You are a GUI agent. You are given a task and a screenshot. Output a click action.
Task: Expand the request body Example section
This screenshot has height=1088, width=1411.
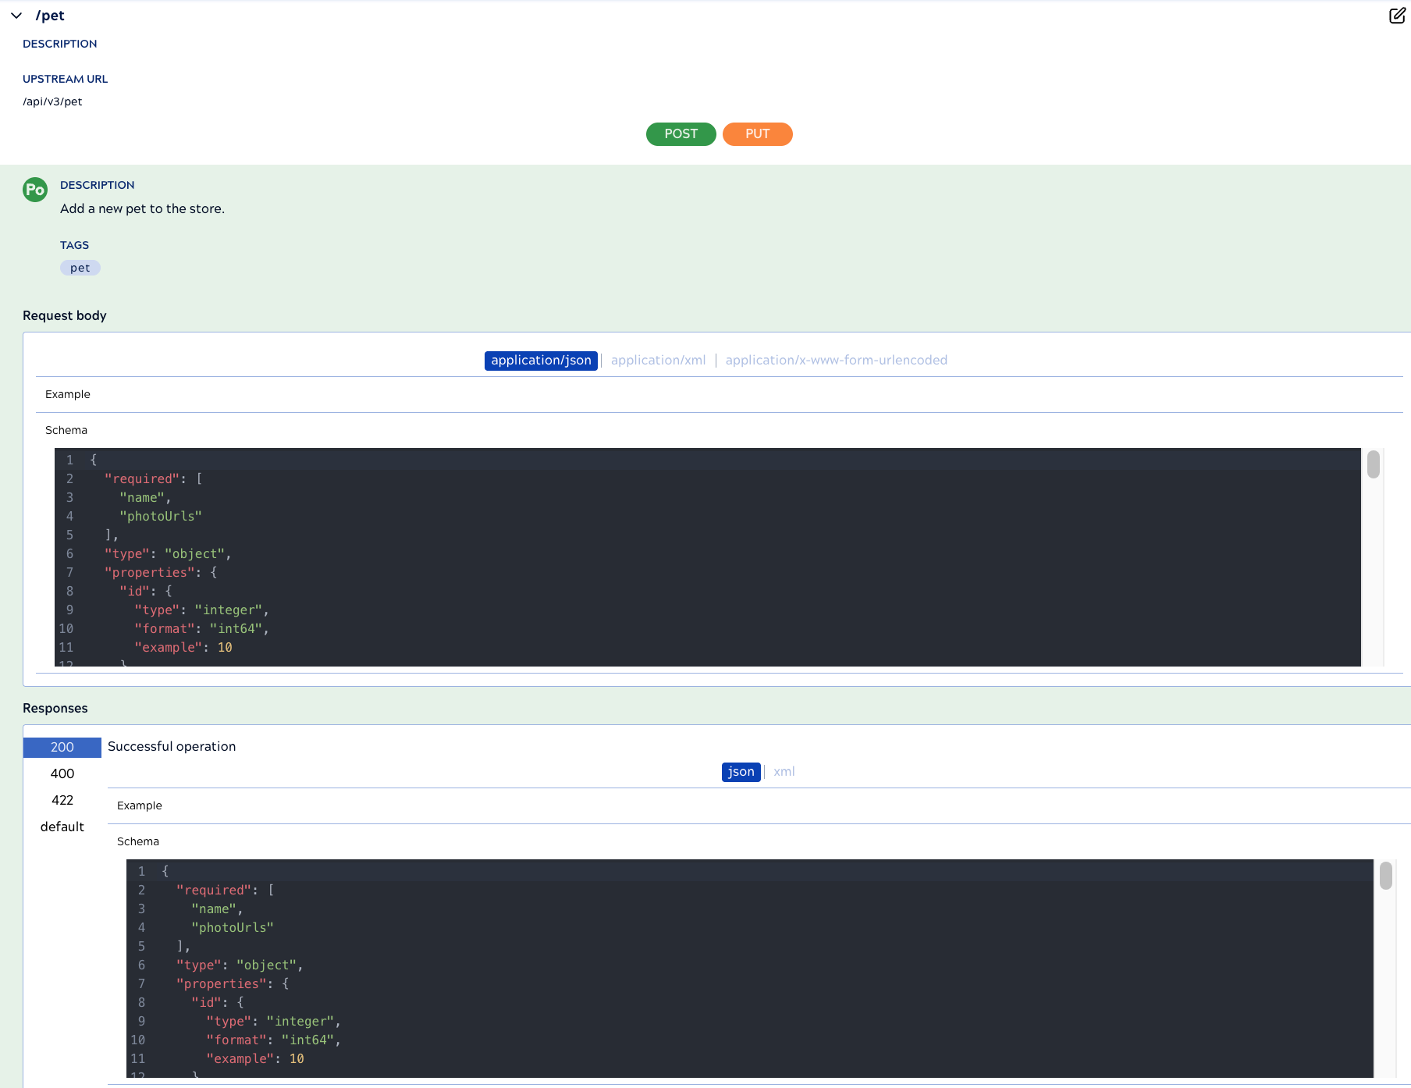(x=68, y=394)
